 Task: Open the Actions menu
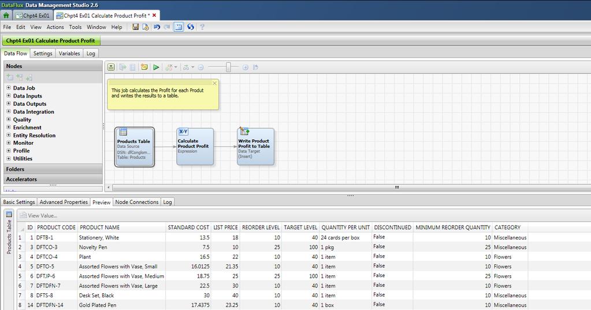[x=55, y=27]
